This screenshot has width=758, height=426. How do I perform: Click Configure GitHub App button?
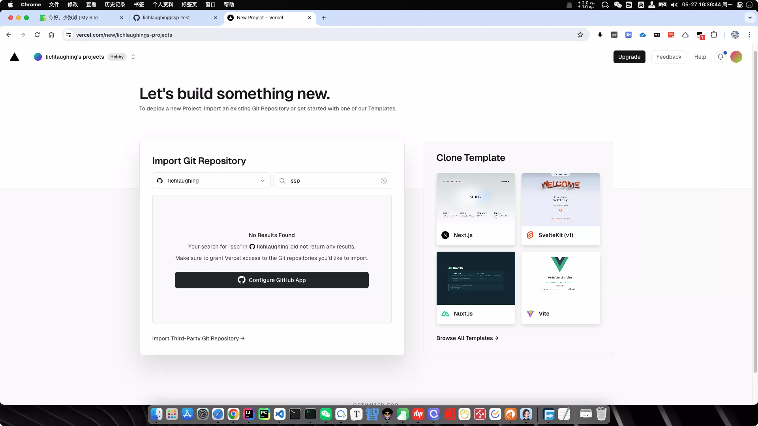[x=272, y=280]
